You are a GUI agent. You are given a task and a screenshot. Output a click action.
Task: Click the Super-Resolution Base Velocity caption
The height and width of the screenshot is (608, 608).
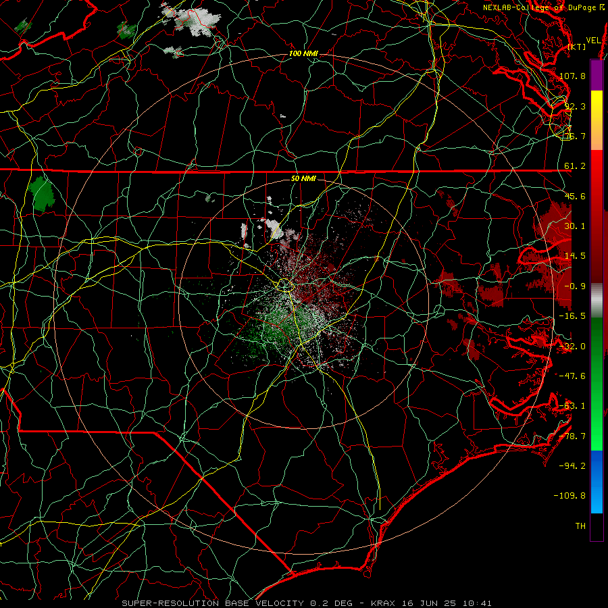click(307, 603)
